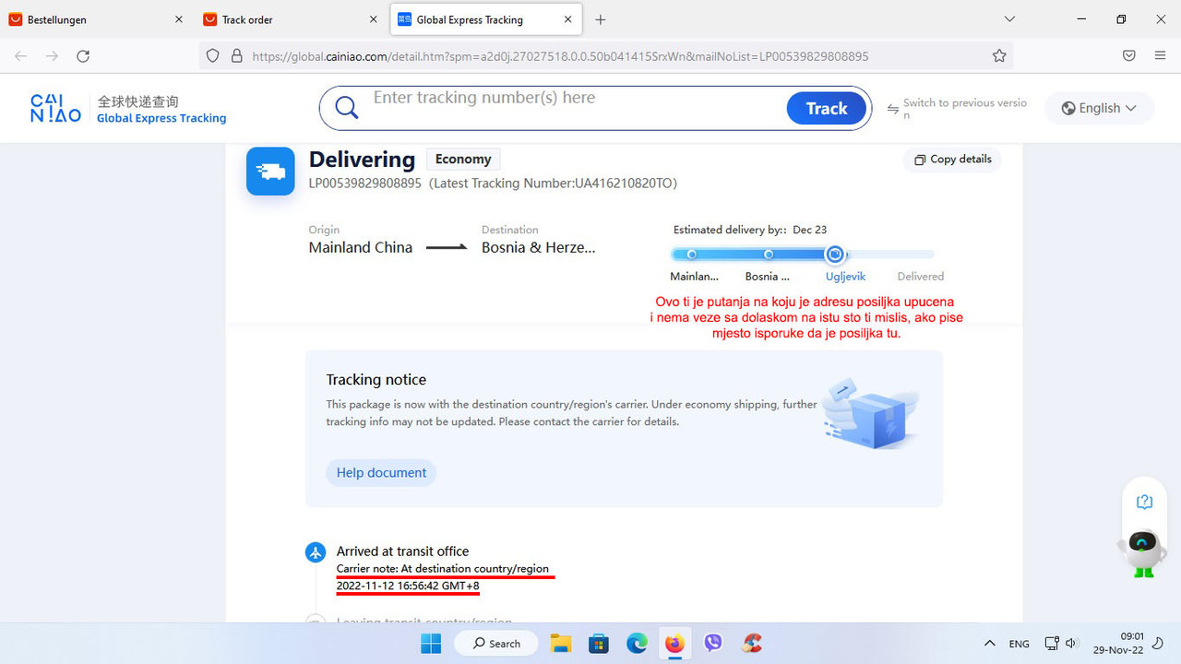Click the airplane transit event icon
The width and height of the screenshot is (1181, 664).
coord(316,552)
